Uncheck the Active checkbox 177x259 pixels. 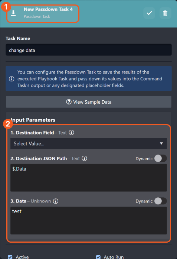[x=10, y=257]
